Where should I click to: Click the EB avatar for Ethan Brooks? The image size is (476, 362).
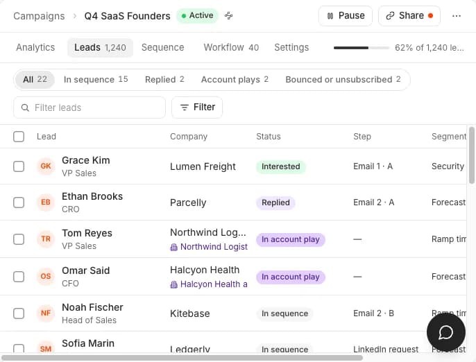(46, 202)
